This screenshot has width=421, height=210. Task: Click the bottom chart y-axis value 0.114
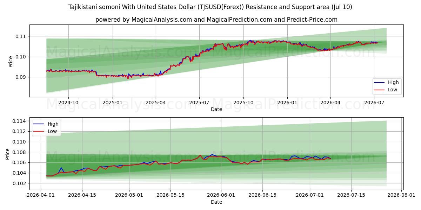click(x=19, y=121)
